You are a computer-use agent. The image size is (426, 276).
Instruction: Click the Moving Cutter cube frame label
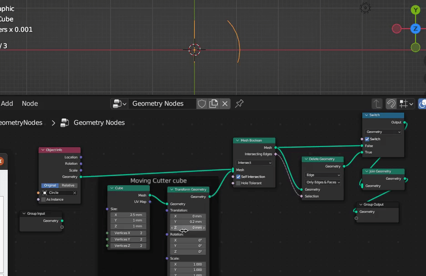[158, 181]
